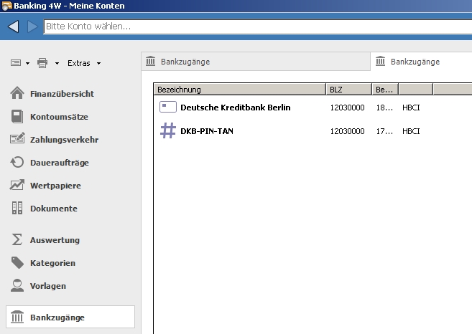
Task: Click the Zahlungsverkehr form icon
Action: click(17, 138)
